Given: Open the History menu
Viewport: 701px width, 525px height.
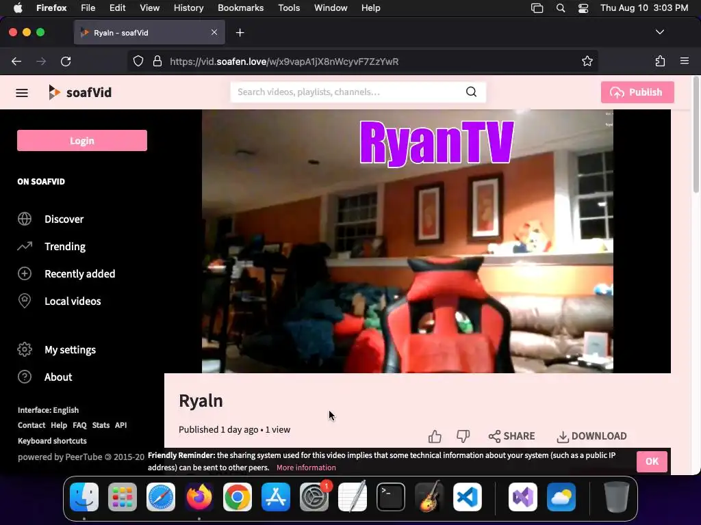Looking at the screenshot, I should [x=189, y=8].
